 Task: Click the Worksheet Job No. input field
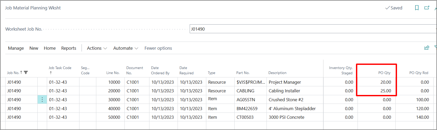312,29
